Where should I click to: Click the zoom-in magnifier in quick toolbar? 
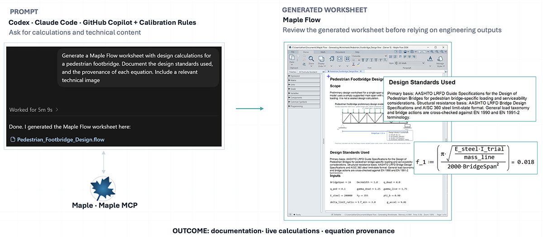(432, 51)
